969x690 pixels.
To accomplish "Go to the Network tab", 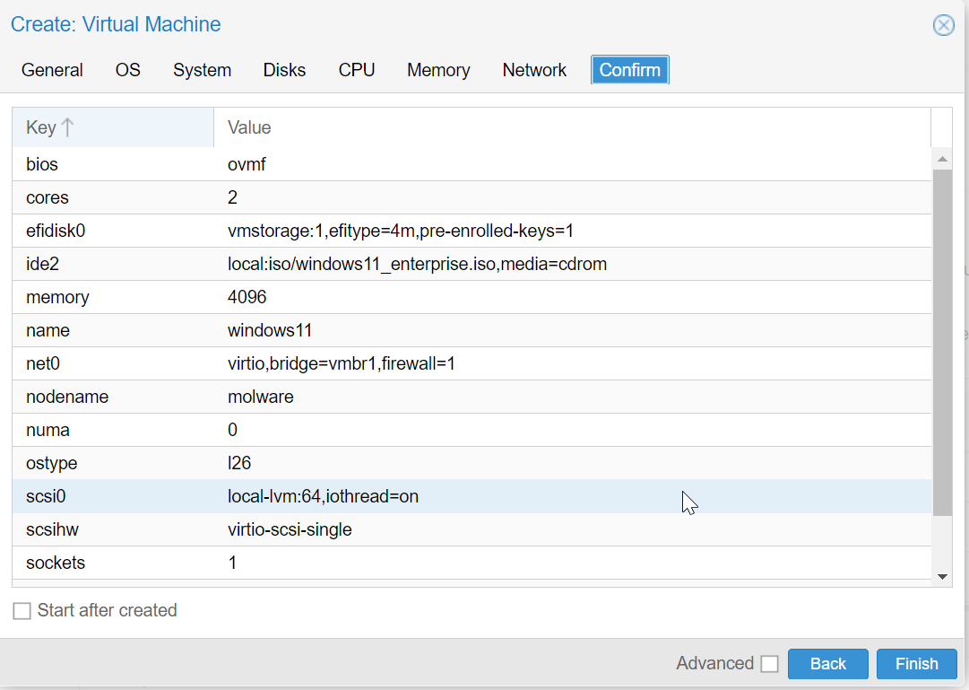I will [534, 70].
